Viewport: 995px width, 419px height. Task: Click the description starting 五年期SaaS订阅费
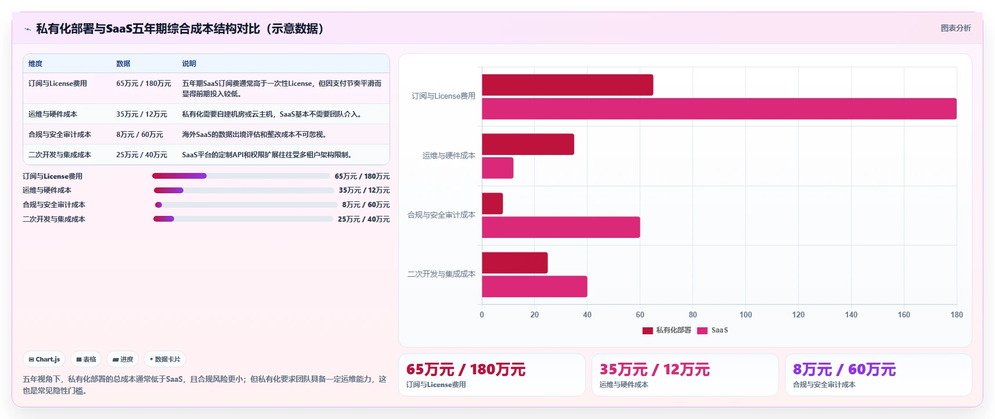click(282, 88)
